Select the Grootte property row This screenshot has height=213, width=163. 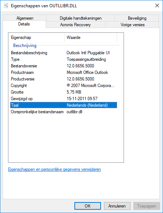pos(64,92)
